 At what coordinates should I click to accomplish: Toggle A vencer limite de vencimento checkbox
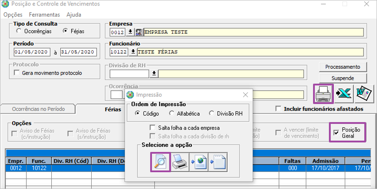click(279, 133)
